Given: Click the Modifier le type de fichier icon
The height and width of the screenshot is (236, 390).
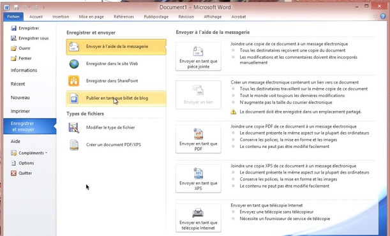Looking at the screenshot, I should click(74, 128).
